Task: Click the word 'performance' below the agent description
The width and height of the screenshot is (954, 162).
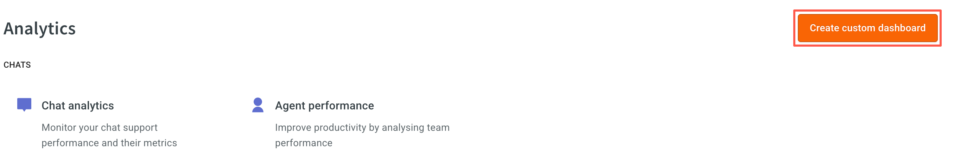Action: [x=304, y=143]
